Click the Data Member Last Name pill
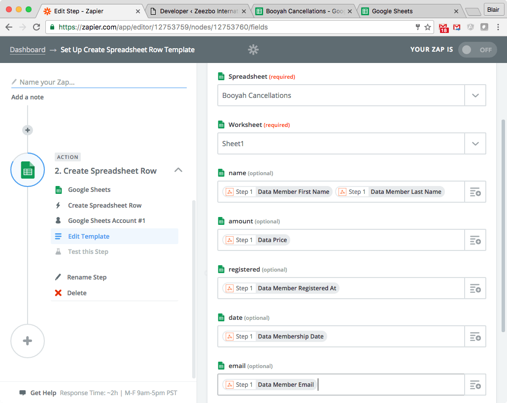Screen dimensions: 507x403 click(x=390, y=192)
